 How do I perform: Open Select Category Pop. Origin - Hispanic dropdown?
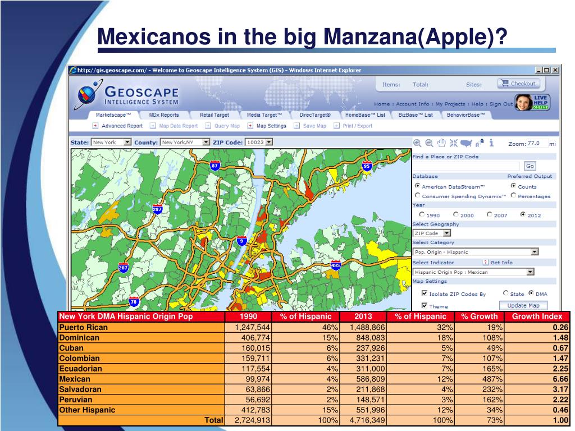(476, 252)
